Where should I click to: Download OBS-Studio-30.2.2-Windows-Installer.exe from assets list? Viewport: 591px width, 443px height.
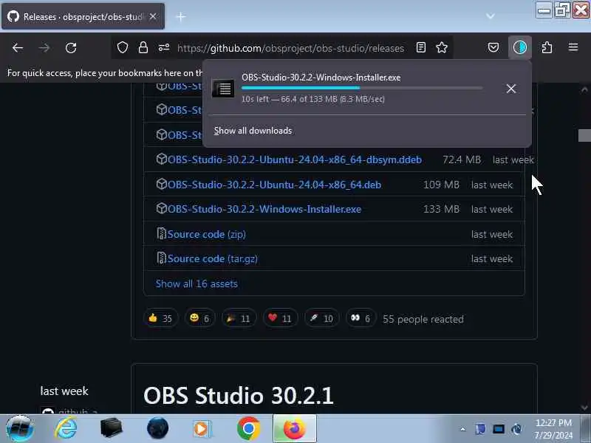click(x=264, y=209)
